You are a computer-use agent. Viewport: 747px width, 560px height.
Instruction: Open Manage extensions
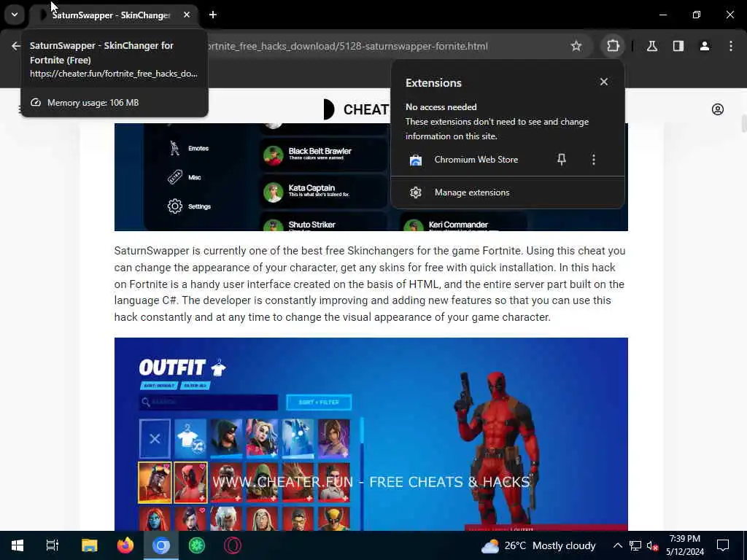click(508, 192)
